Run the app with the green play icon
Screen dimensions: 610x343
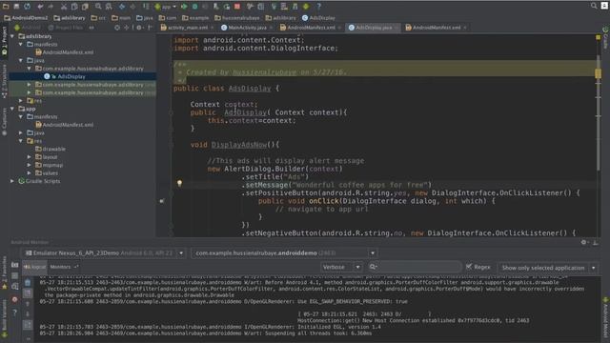184,7
